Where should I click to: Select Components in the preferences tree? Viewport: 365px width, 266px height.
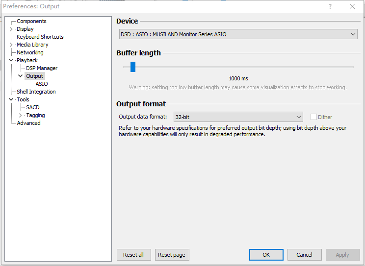[31, 21]
